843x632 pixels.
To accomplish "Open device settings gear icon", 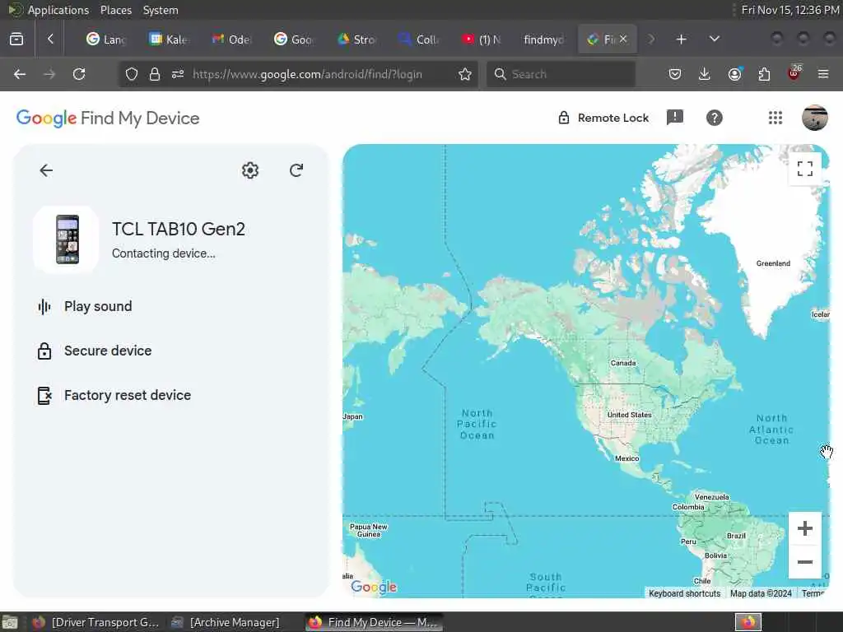I will point(250,171).
